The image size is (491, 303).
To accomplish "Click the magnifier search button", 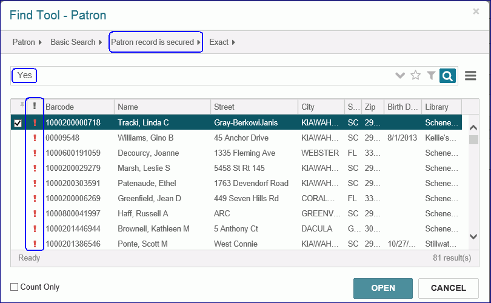I will pos(447,76).
